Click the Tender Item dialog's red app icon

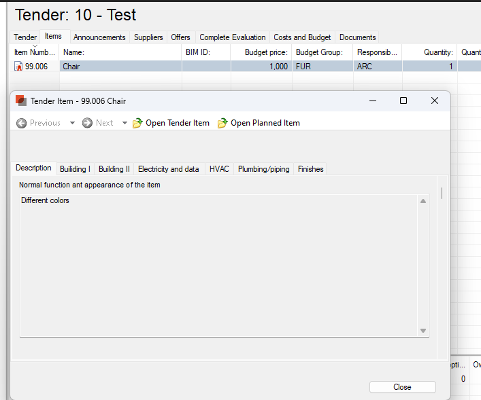[x=21, y=101]
